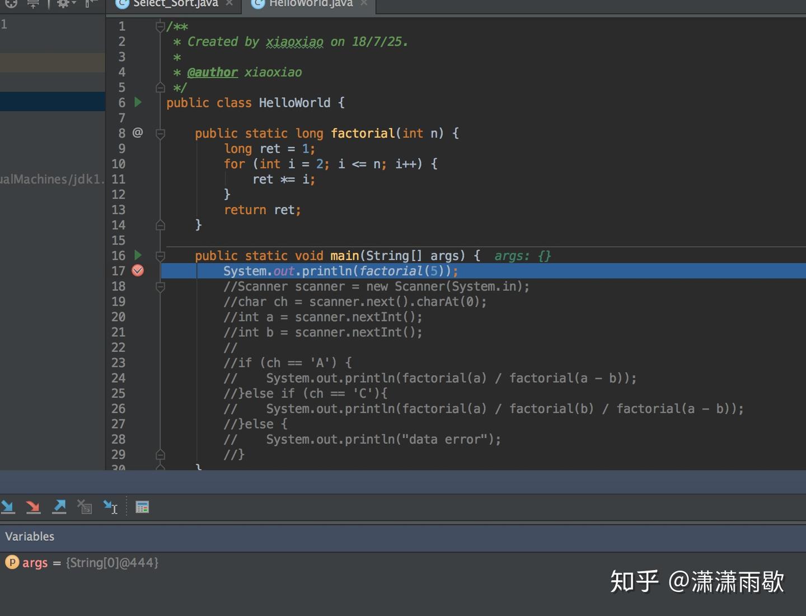Image resolution: width=806 pixels, height=616 pixels.
Task: Toggle the breakpoint on line 17
Action: click(x=137, y=271)
